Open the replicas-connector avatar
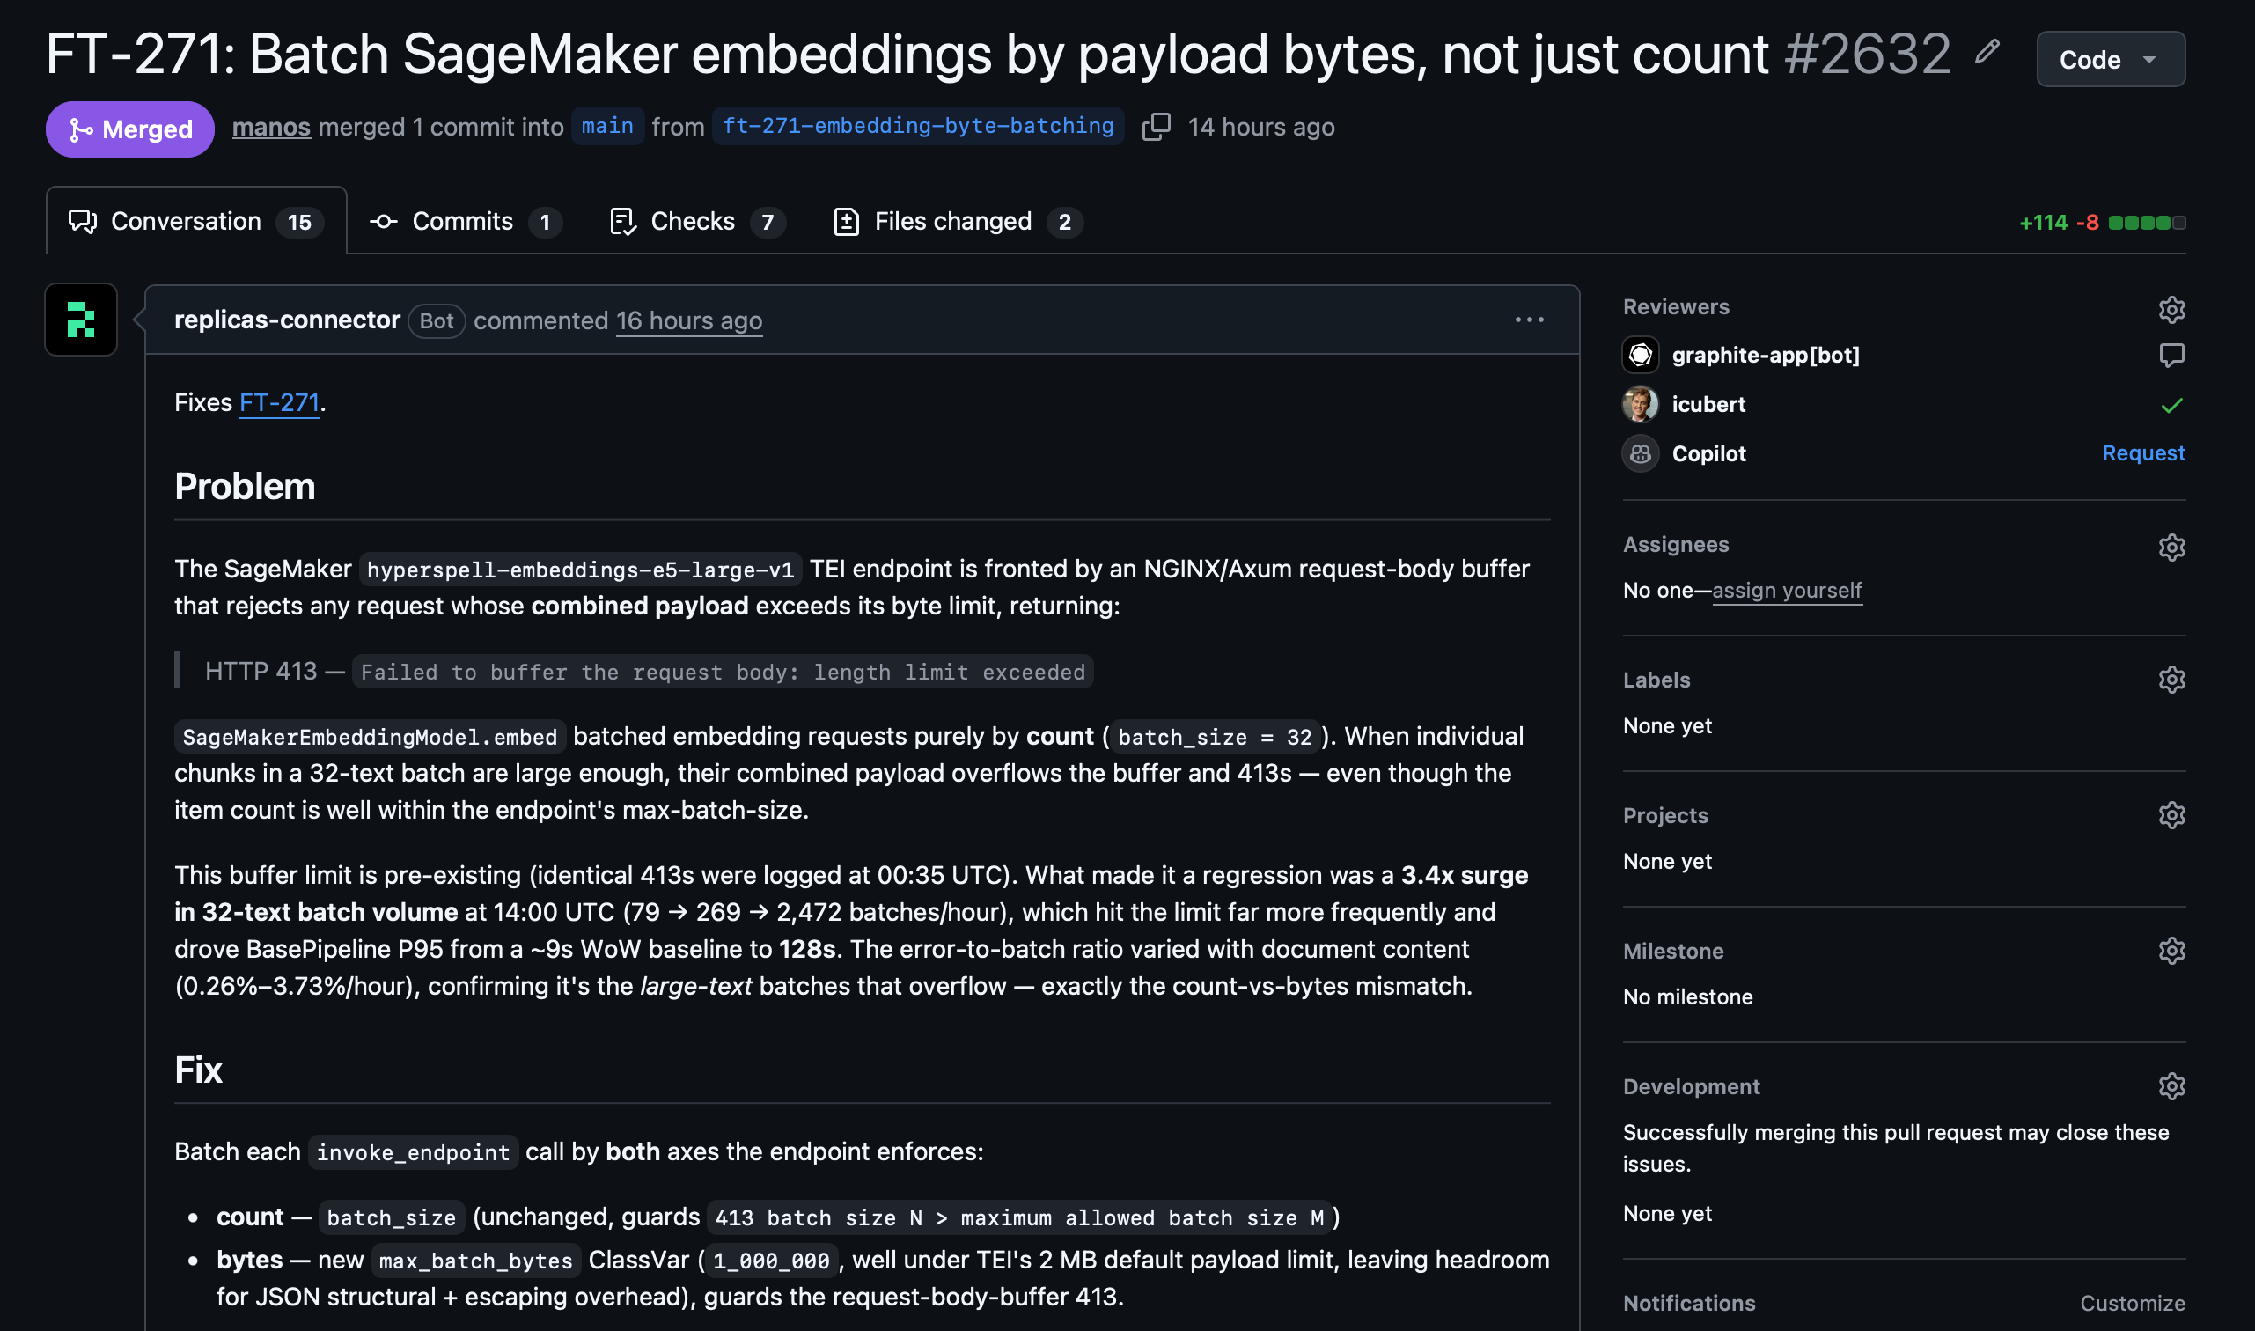This screenshot has height=1331, width=2255. click(x=81, y=320)
